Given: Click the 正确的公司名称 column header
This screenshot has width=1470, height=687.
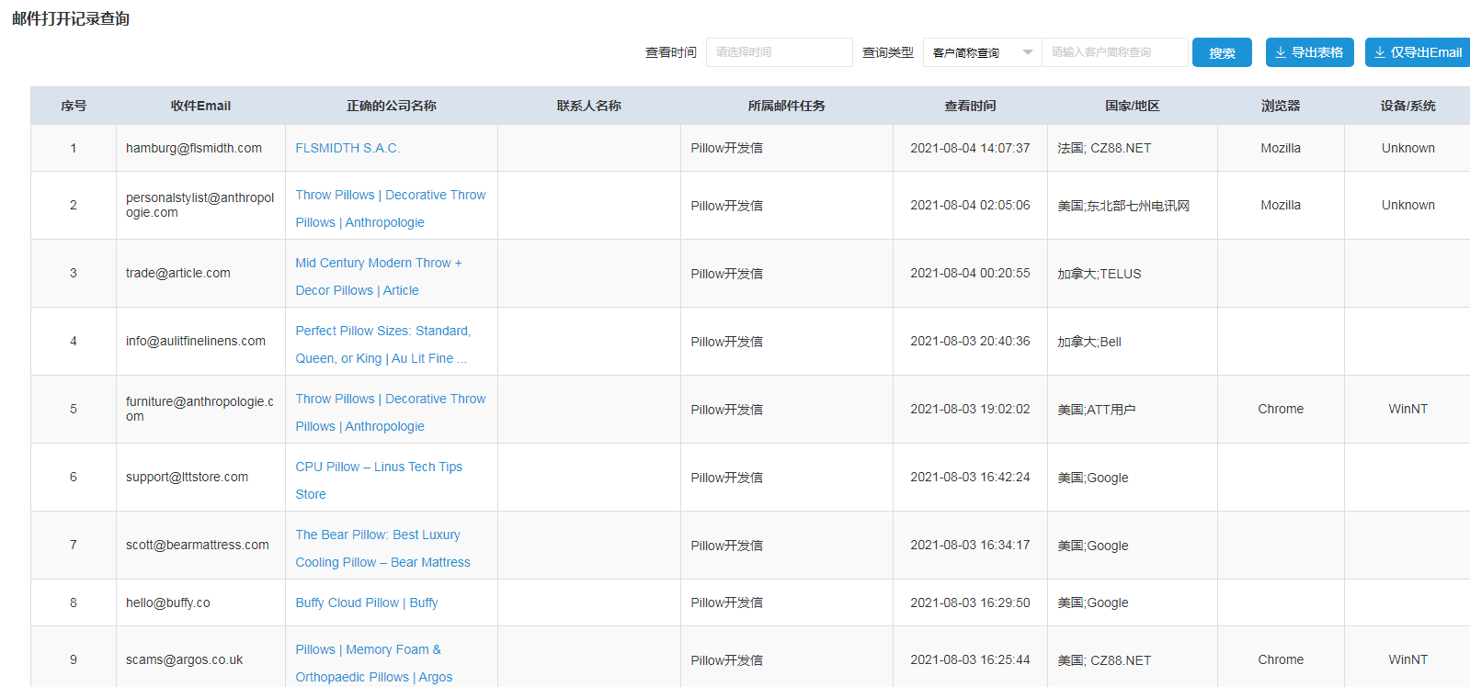Looking at the screenshot, I should point(392,106).
